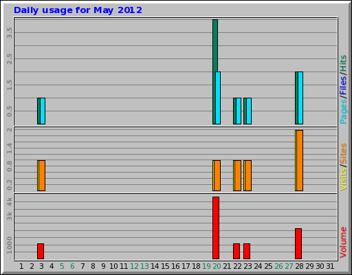Click the '0.8' y-axis value in middle chart
352x275 pixels.
pyautogui.click(x=10, y=166)
